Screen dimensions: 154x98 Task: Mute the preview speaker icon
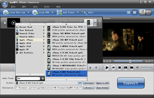pos(138,67)
